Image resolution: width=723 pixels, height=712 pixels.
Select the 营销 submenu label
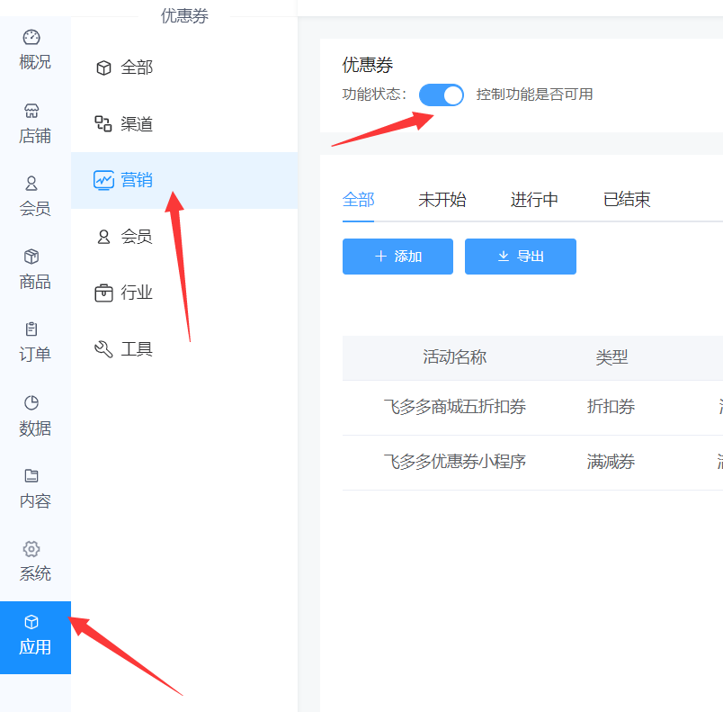(x=137, y=180)
